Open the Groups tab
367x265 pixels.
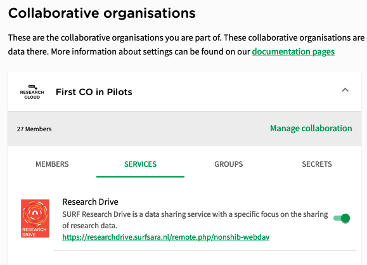229,164
